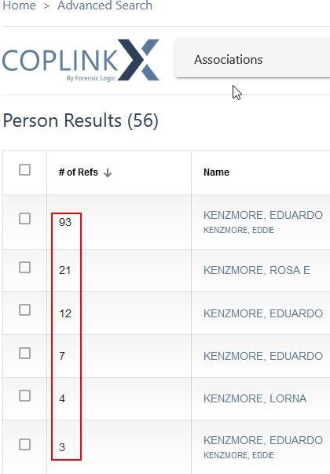This screenshot has height=474, width=330.
Task: Open KENZMORE, EDUARDO record with 93 refs
Action: click(x=263, y=215)
